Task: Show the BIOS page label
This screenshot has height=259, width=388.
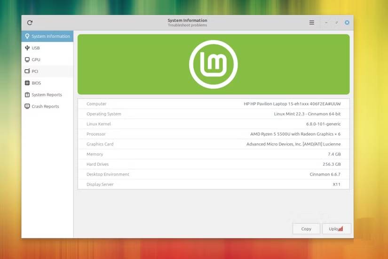Action: pyautogui.click(x=36, y=83)
